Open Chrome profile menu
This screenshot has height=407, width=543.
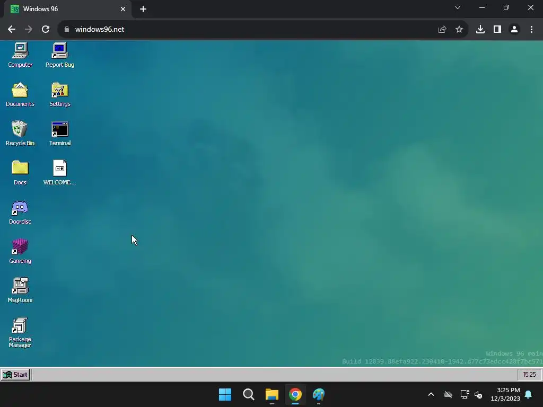[x=514, y=30]
